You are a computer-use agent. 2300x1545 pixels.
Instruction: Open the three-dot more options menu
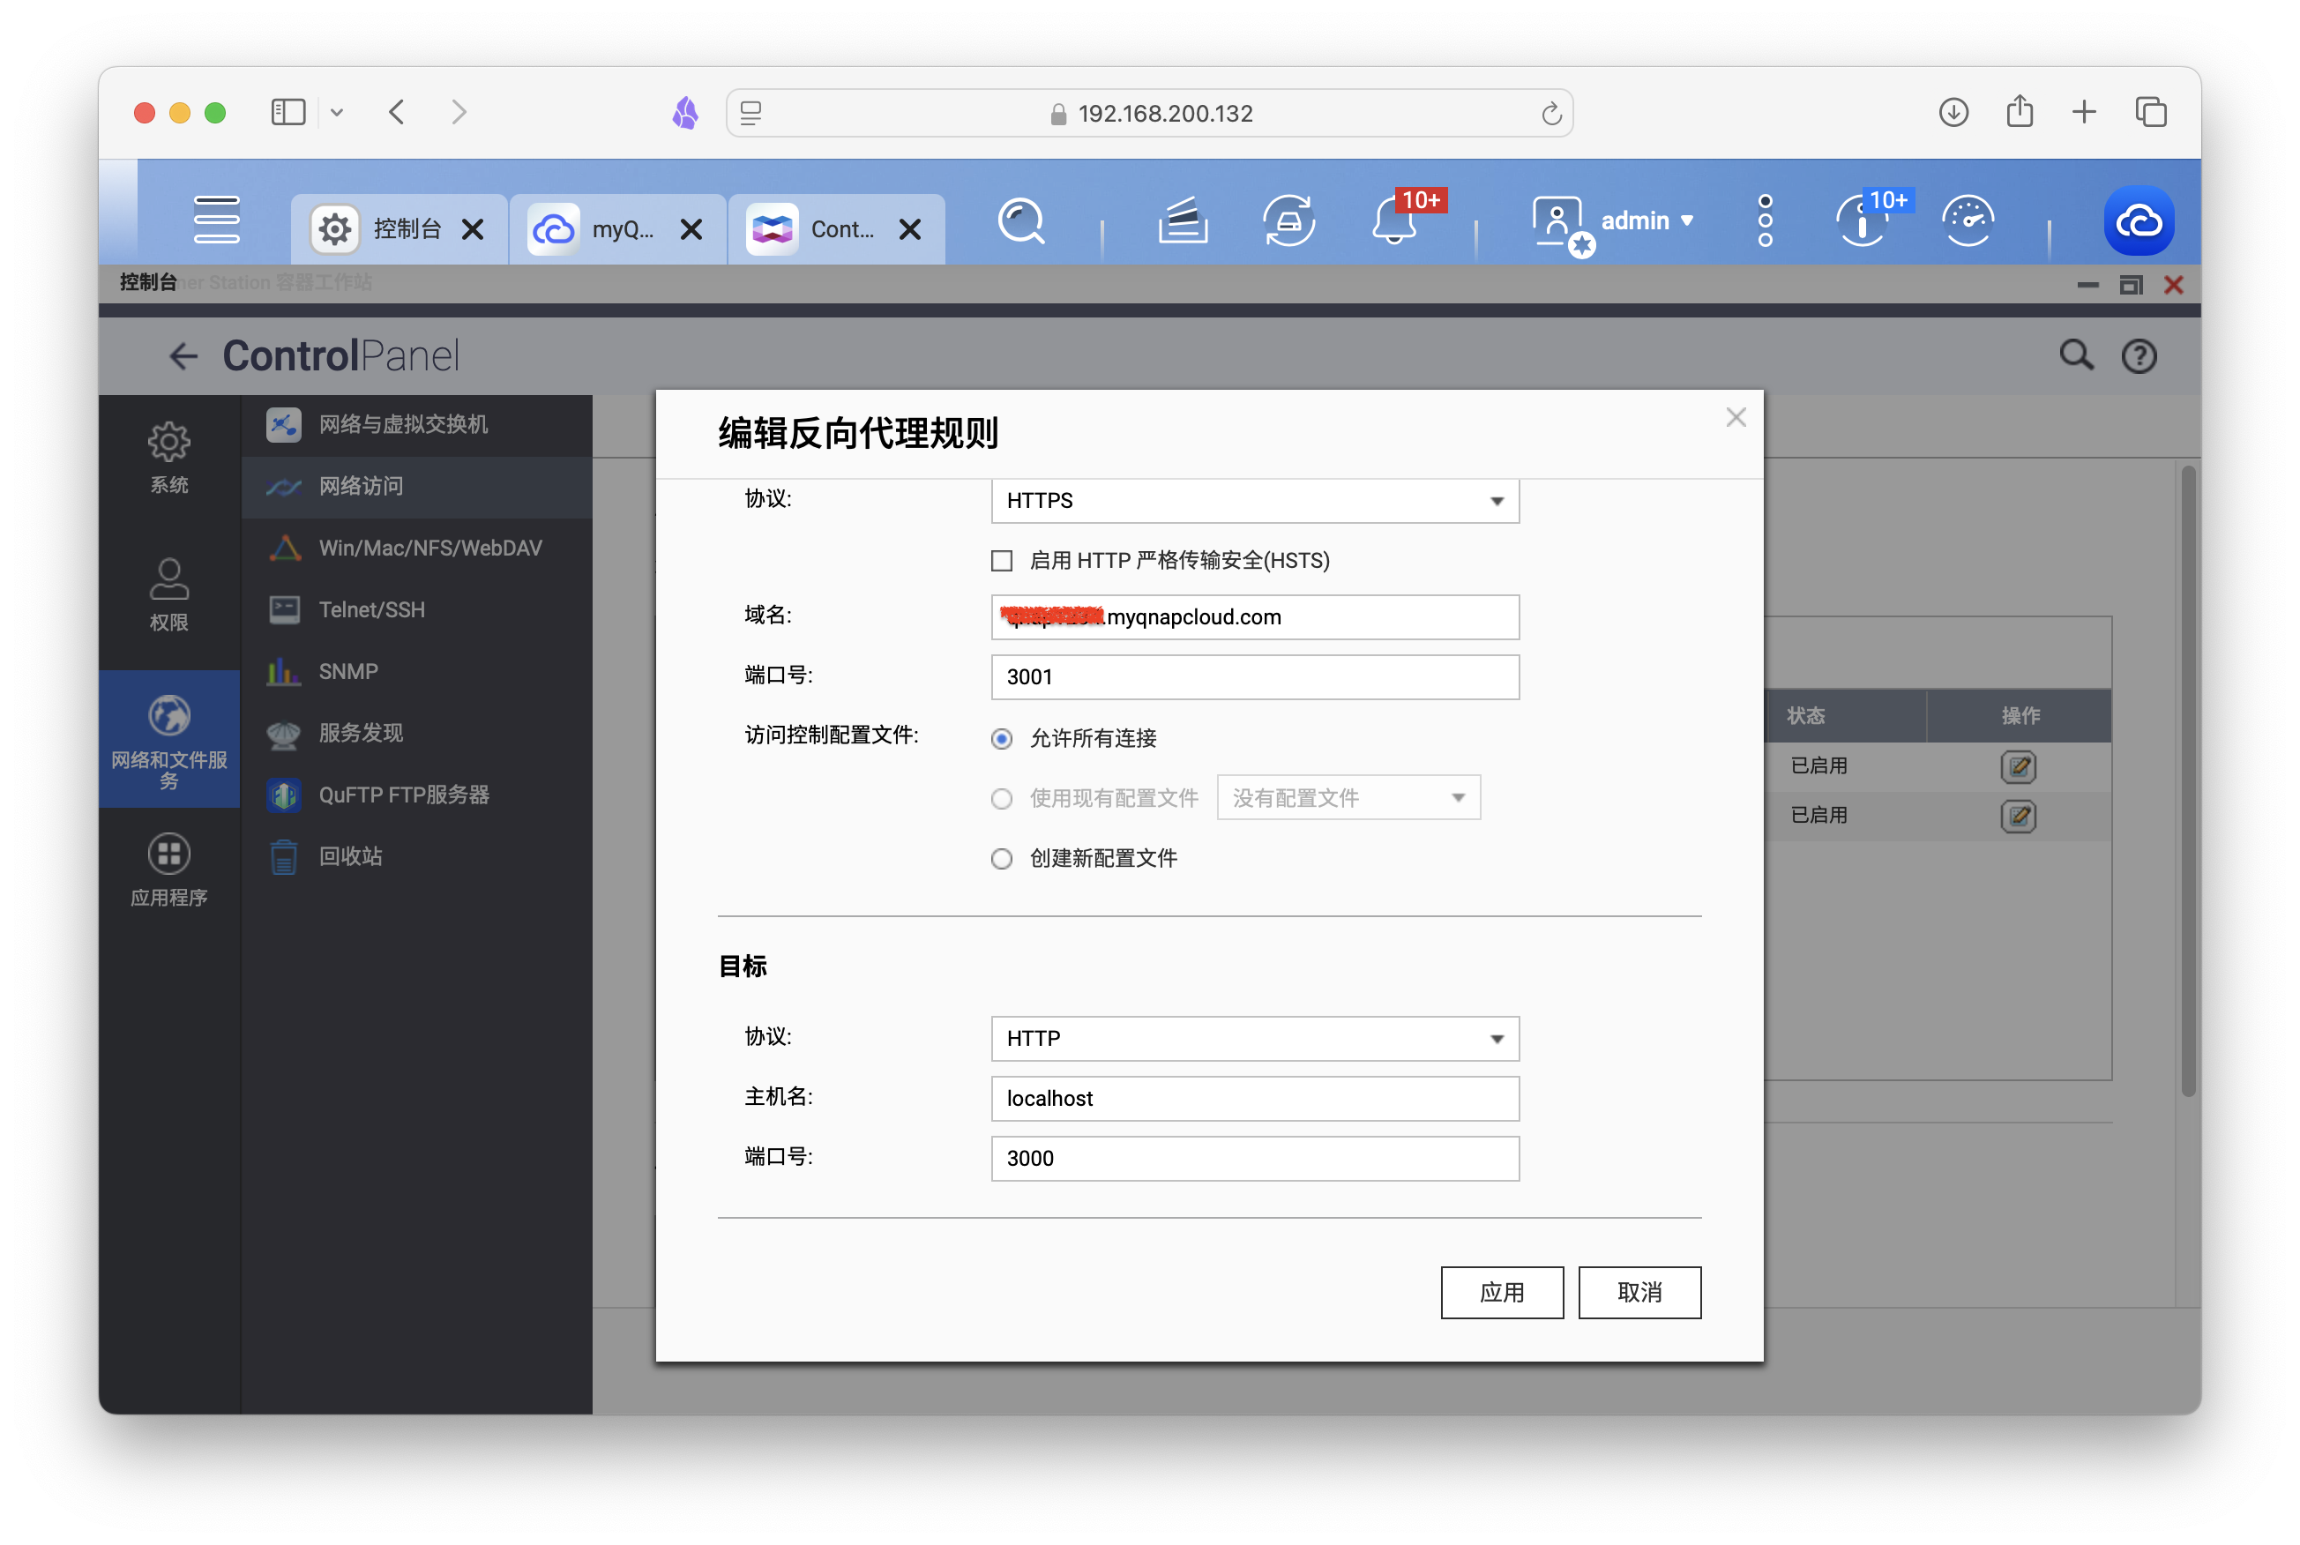tap(1765, 220)
